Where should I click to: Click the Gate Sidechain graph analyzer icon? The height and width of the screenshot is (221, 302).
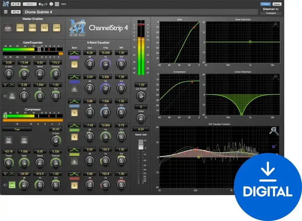(276, 25)
